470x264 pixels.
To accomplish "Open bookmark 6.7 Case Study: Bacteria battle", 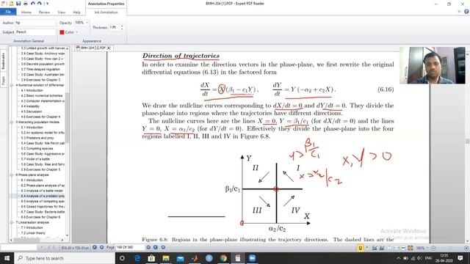I will [43, 212].
